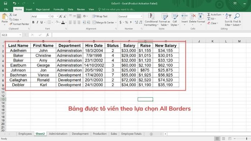The height and width of the screenshot is (141, 251).
Task: Open the Format cells button
Action: 201,19
